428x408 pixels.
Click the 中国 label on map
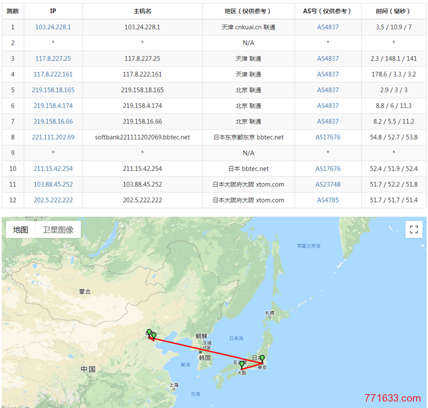coord(88,369)
